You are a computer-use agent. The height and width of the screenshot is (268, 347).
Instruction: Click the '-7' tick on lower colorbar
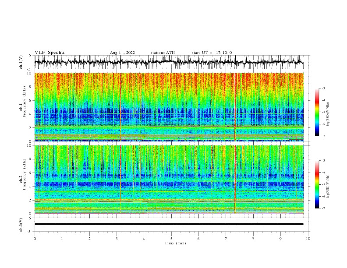pyautogui.click(x=323, y=208)
